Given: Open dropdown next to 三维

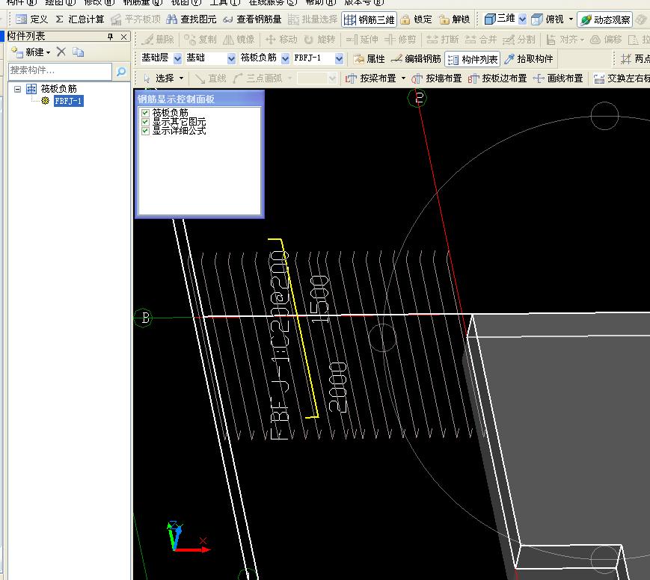Looking at the screenshot, I should (x=522, y=19).
